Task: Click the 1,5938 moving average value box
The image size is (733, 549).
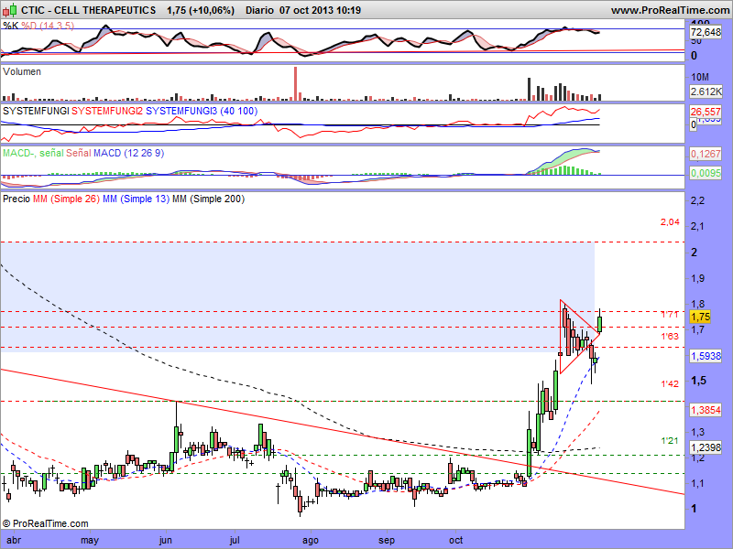Action: point(706,356)
